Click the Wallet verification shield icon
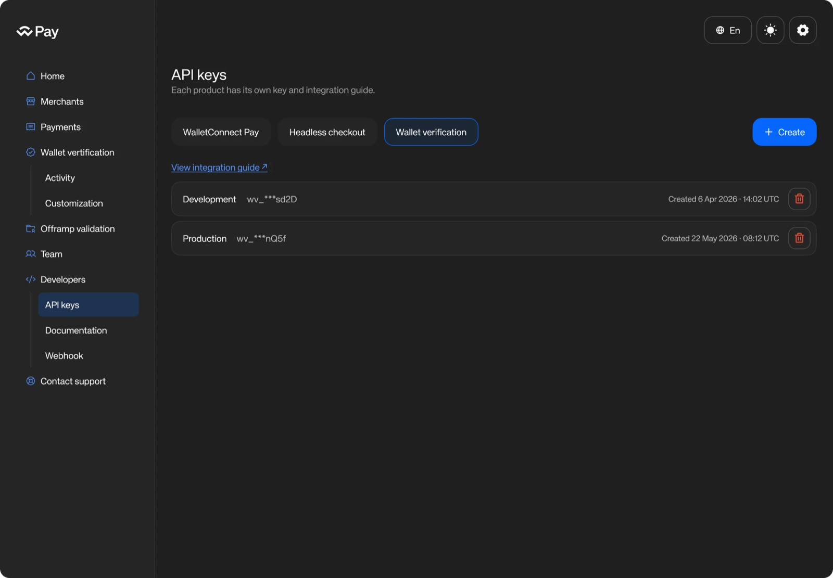 tap(31, 152)
